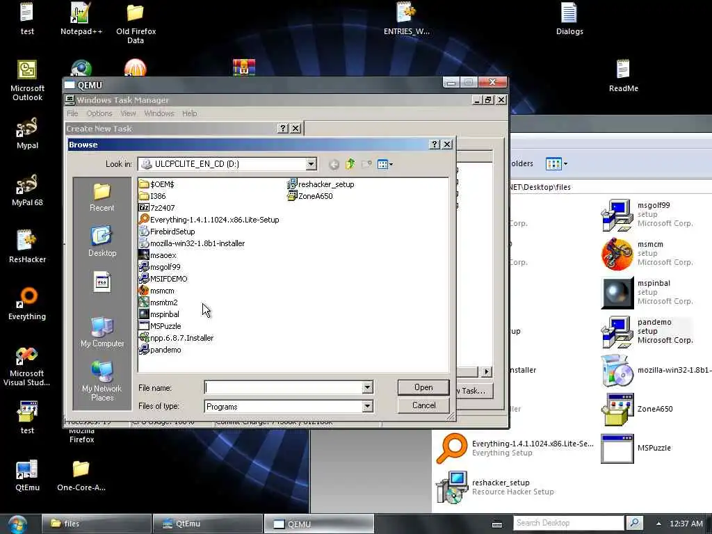Select mspinbal in Browse file list
The height and width of the screenshot is (534, 712).
pos(159,314)
